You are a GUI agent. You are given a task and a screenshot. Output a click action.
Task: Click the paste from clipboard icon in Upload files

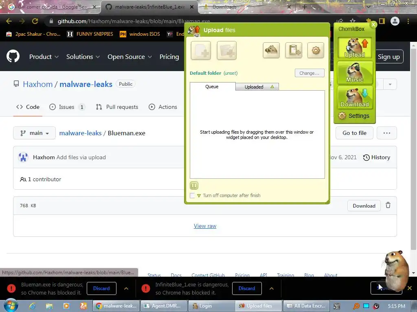click(294, 50)
